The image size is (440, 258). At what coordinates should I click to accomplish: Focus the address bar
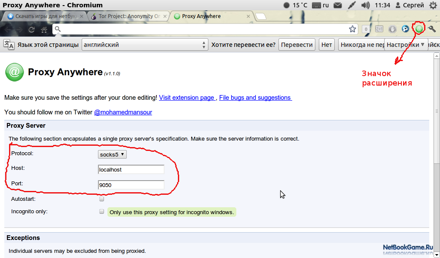205,29
